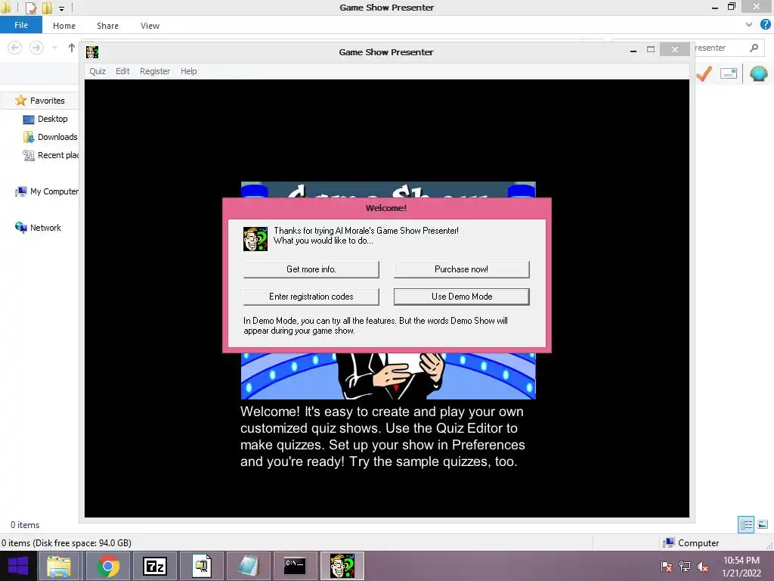Click the Windows Start button

(x=18, y=566)
